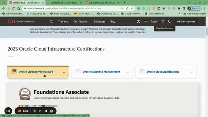Image resolution: width=208 pixels, height=117 pixels.
Task: Pause the screen recording
Action: tap(45, 111)
